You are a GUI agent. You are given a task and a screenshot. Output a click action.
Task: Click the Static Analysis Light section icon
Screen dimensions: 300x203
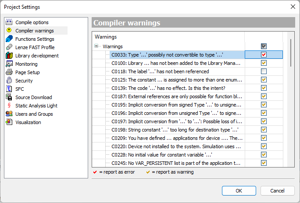coord(9,105)
